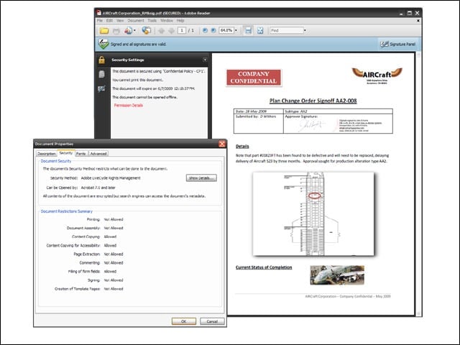Open the collaborate globe icon
Viewport: 460px width, 345px height.
146,30
